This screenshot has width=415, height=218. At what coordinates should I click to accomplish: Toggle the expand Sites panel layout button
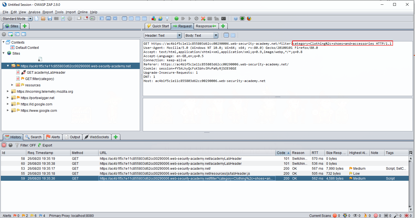[102, 18]
